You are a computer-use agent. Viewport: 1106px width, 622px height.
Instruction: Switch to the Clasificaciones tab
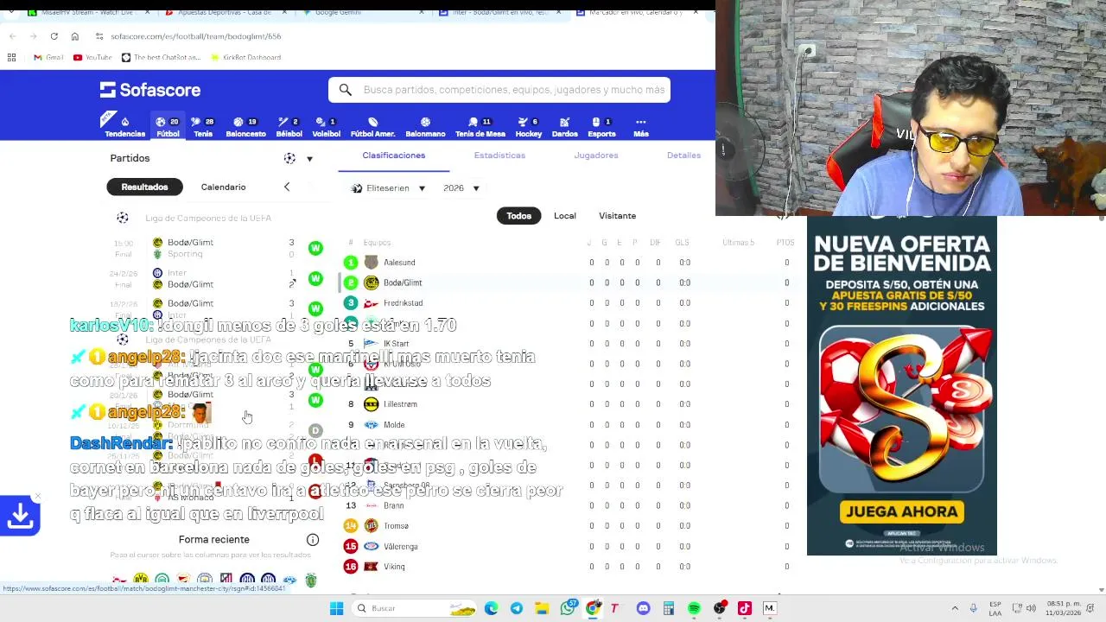393,155
